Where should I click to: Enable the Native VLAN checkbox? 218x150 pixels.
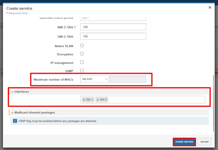82,45
